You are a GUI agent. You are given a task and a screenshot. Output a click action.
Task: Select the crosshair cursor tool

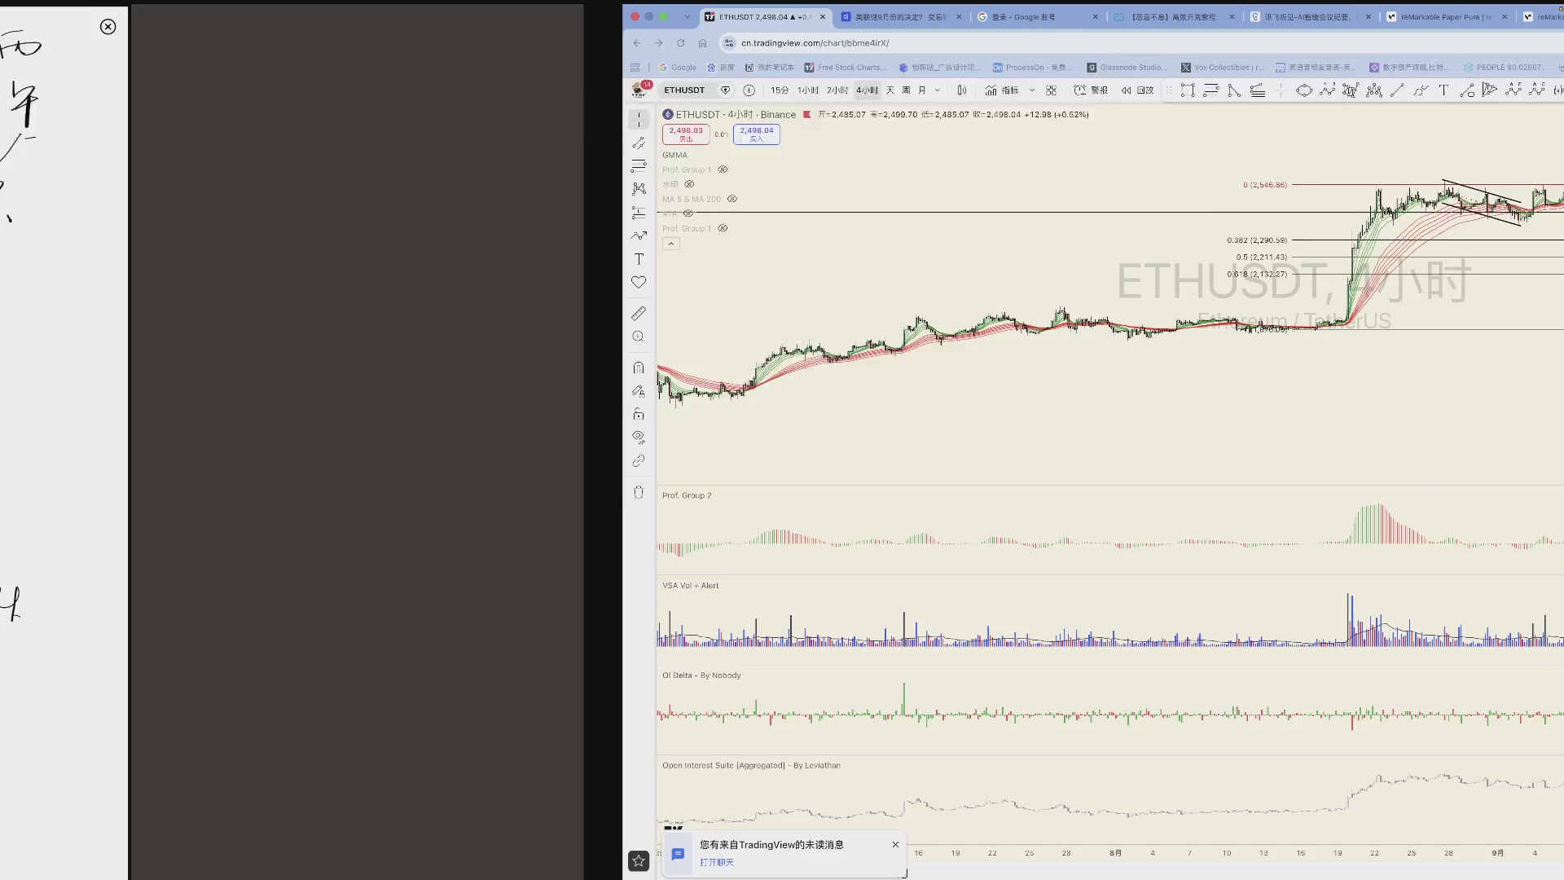tap(639, 119)
